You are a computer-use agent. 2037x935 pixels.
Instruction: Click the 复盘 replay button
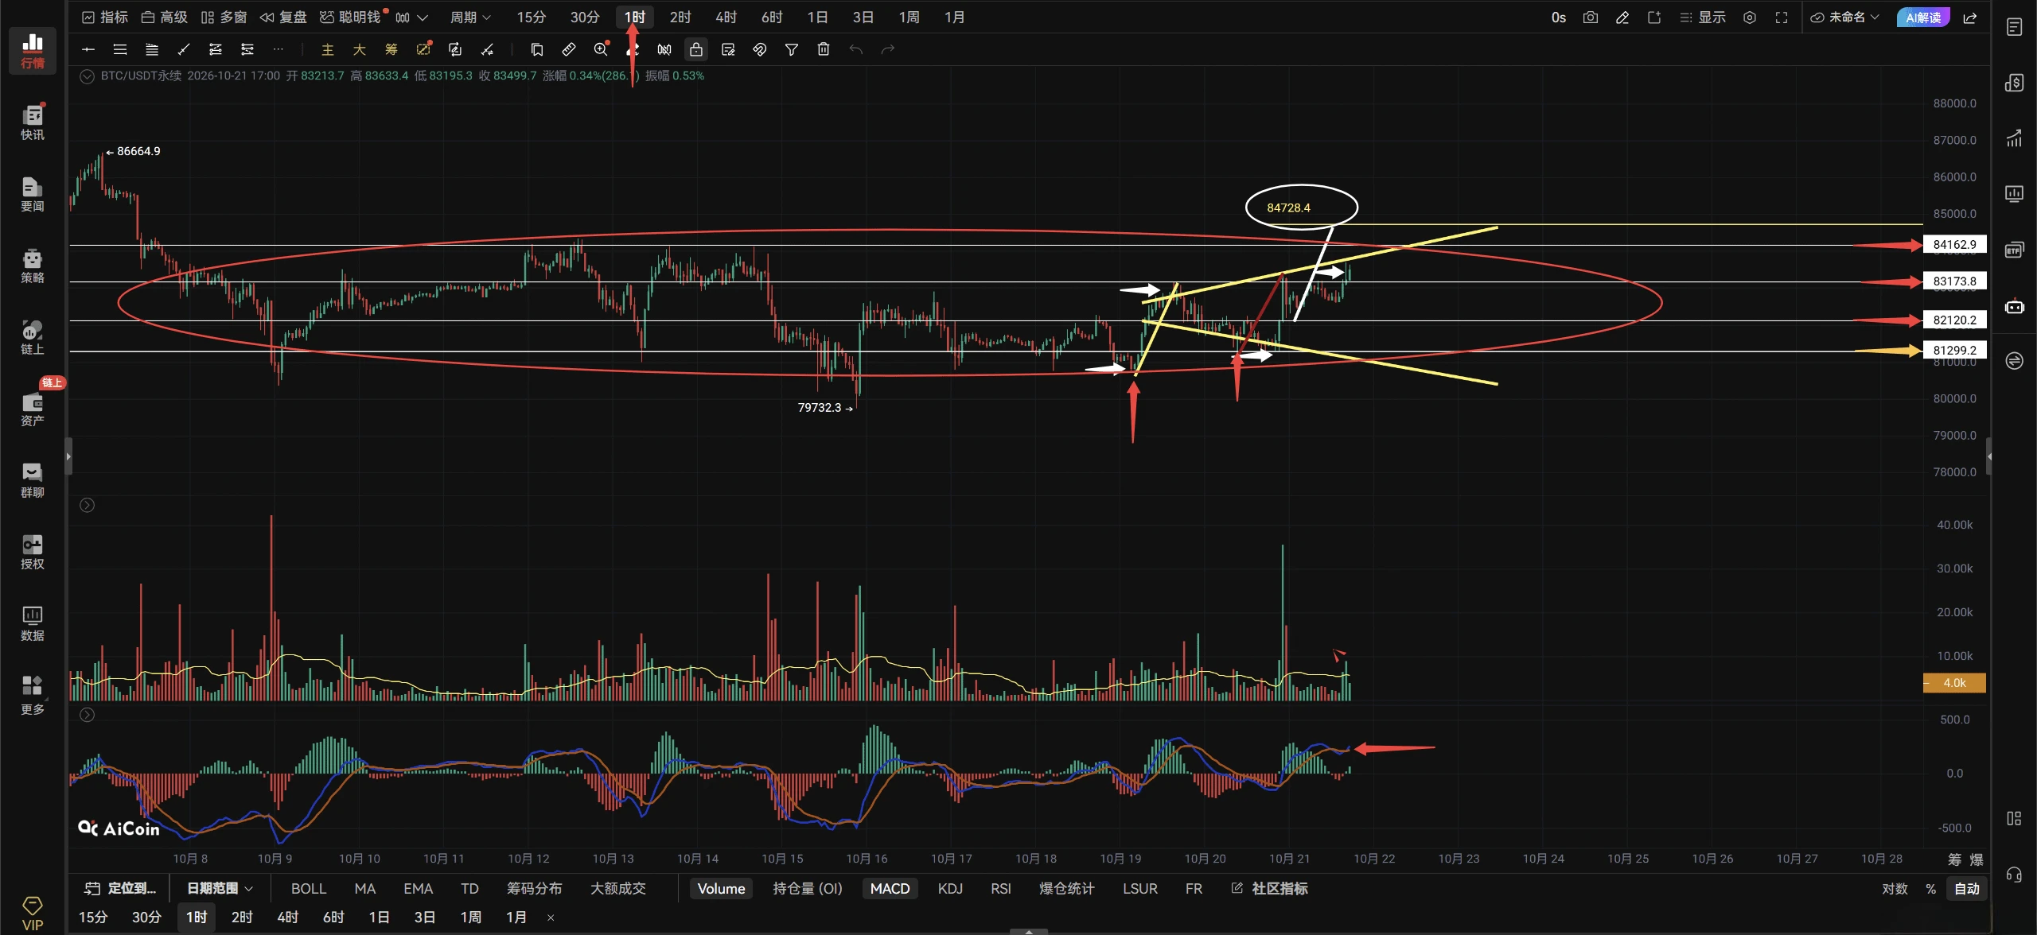pyautogui.click(x=283, y=17)
